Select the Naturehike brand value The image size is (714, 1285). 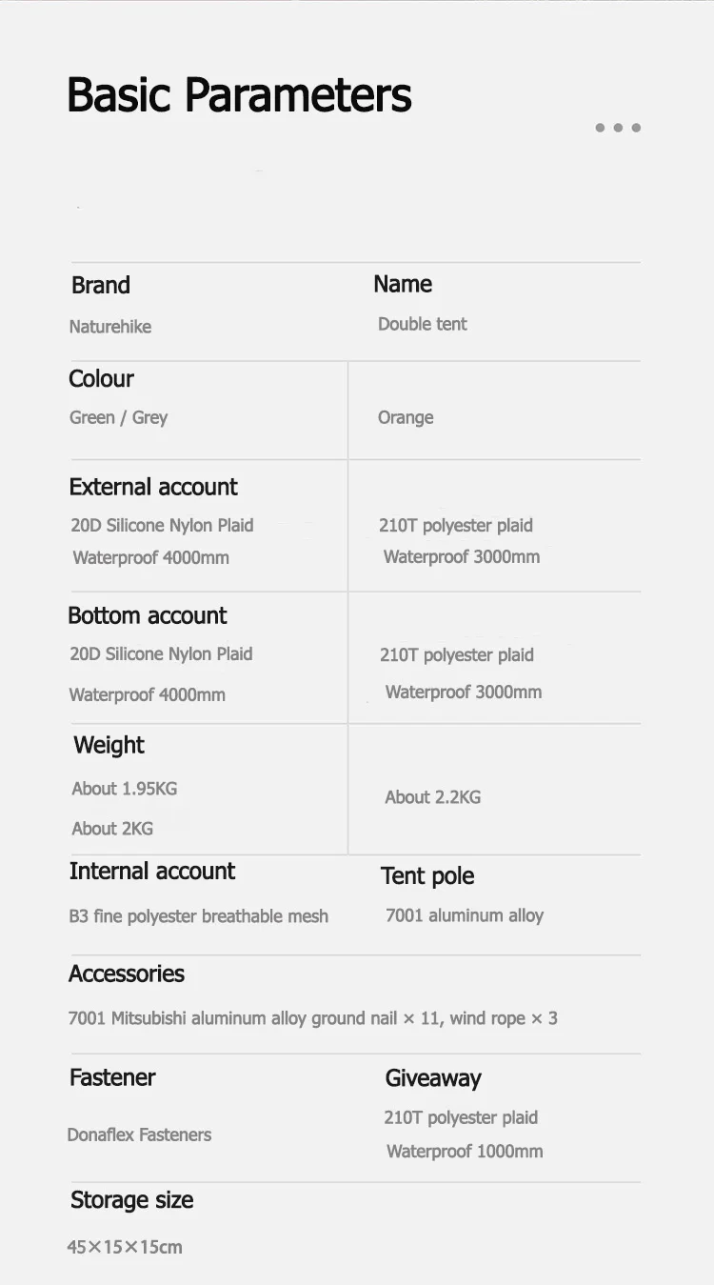[110, 327]
